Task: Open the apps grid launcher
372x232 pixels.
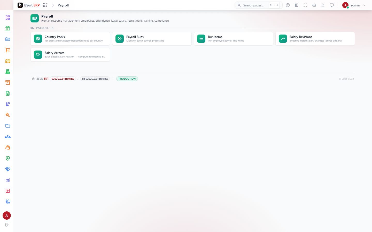Action: pos(45,5)
